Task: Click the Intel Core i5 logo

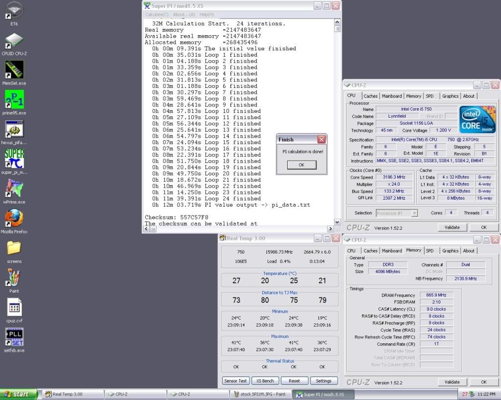Action: tap(478, 120)
